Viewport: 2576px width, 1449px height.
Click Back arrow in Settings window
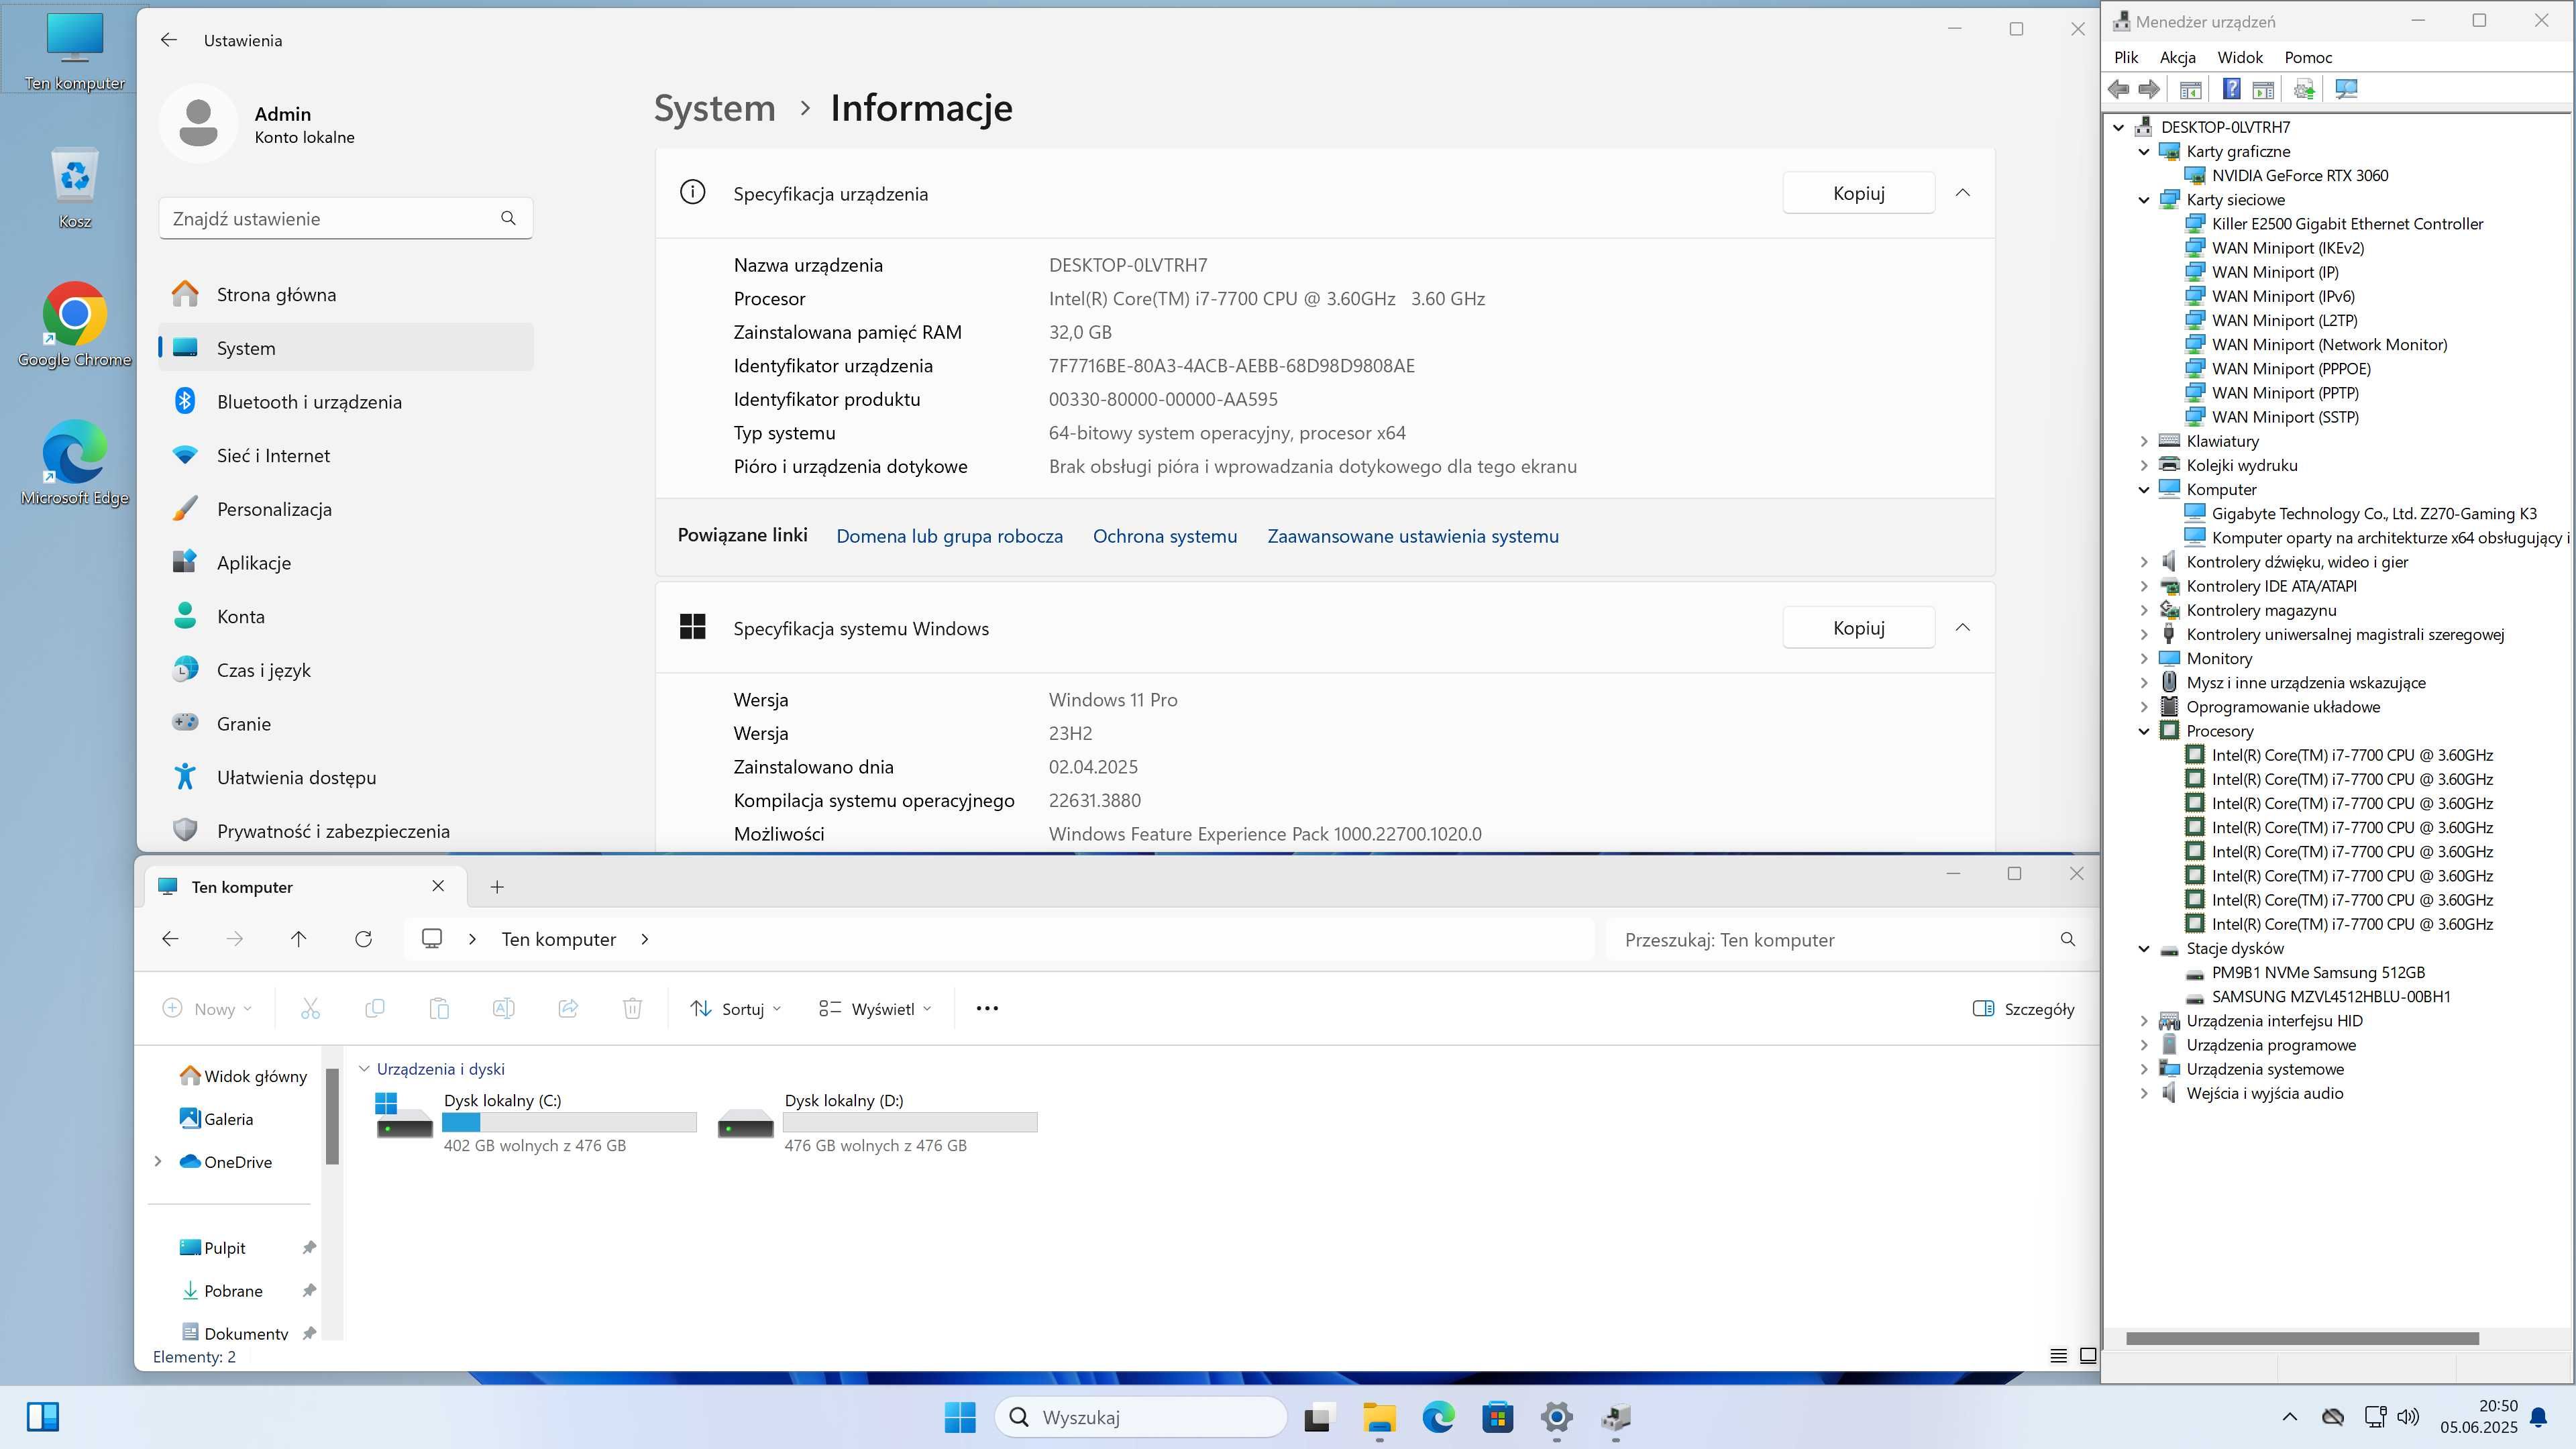[169, 40]
